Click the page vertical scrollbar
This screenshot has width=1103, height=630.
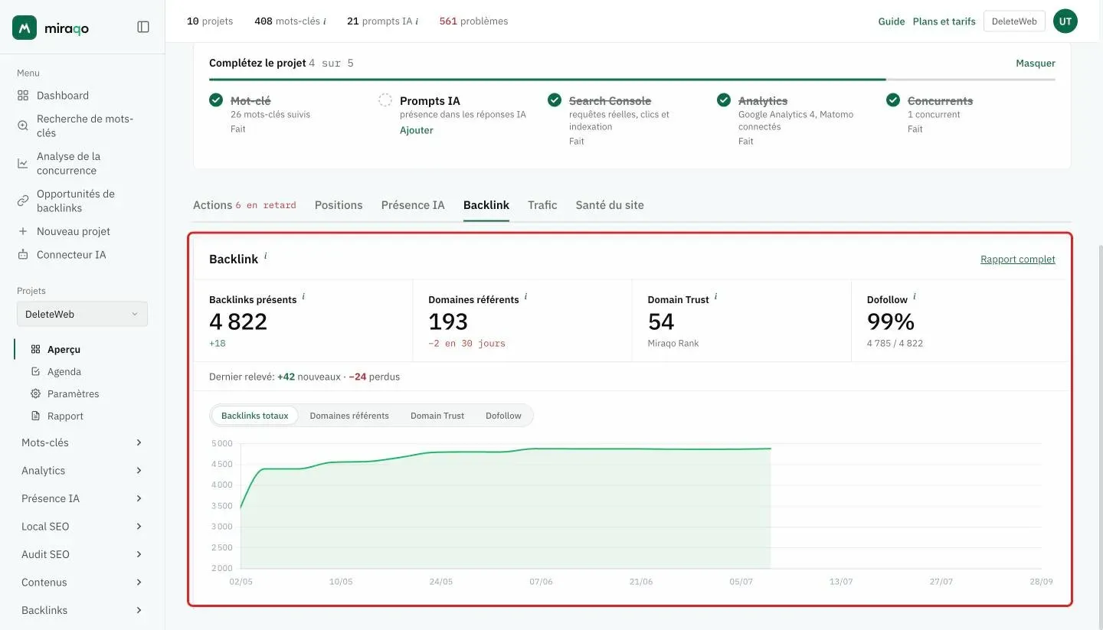tap(1099, 436)
